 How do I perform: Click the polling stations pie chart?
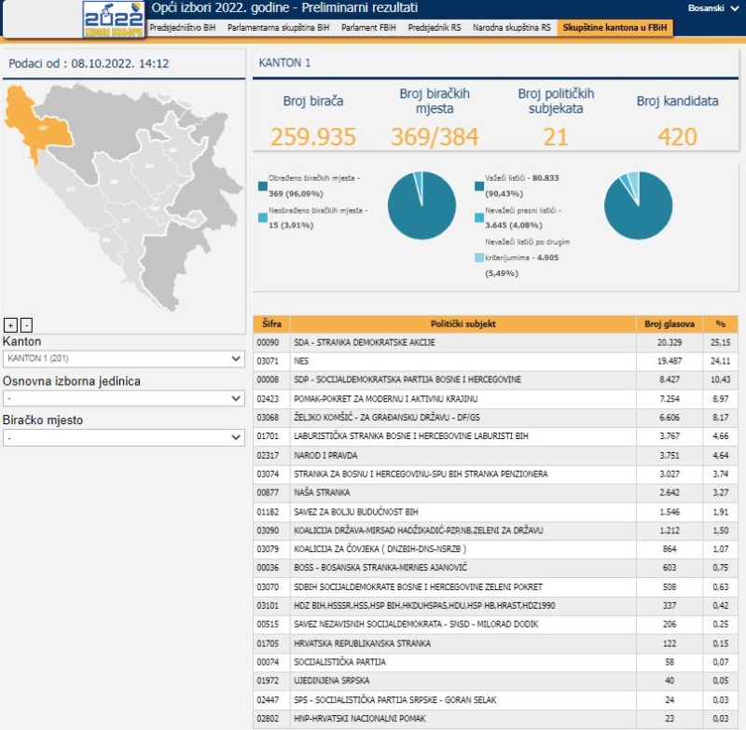(416, 206)
